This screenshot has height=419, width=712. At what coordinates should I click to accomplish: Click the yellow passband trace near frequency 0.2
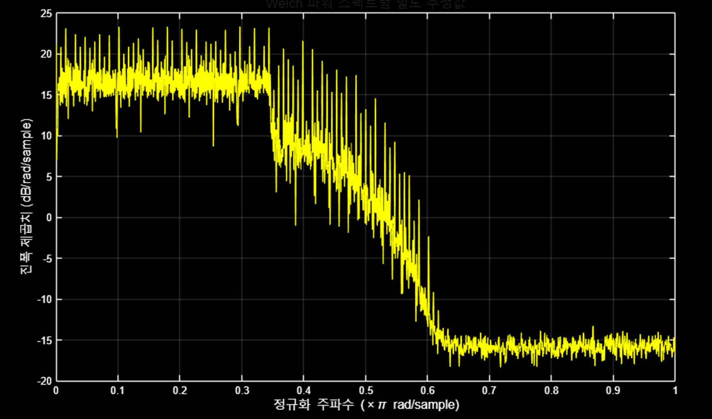coord(180,81)
